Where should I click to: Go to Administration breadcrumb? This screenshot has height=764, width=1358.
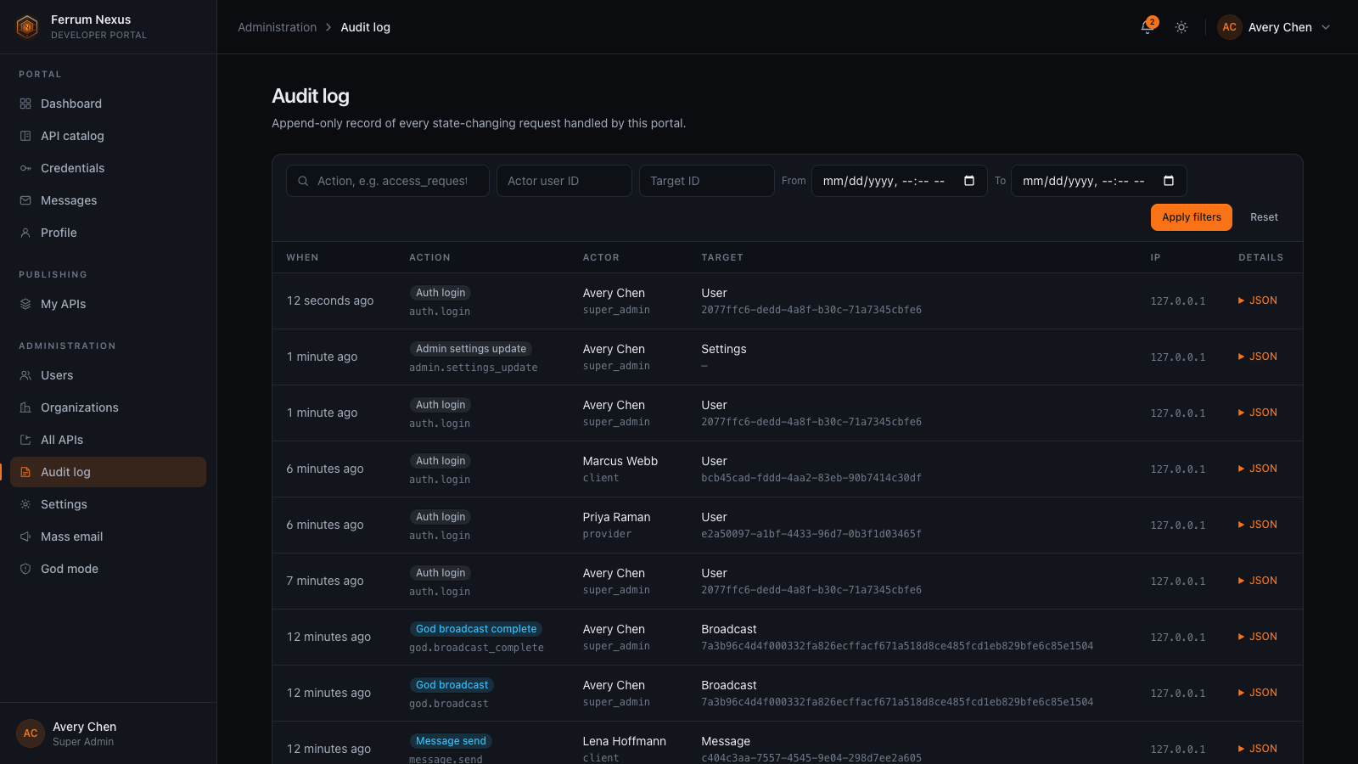click(277, 27)
